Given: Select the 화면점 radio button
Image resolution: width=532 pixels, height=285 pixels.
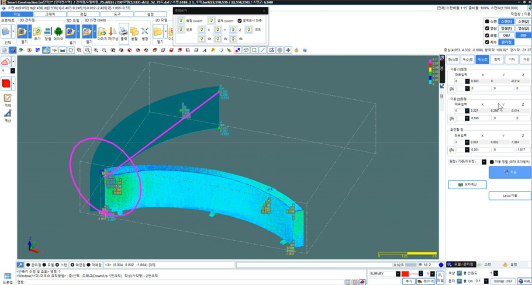Looking at the screenshot, I should (x=72, y=265).
